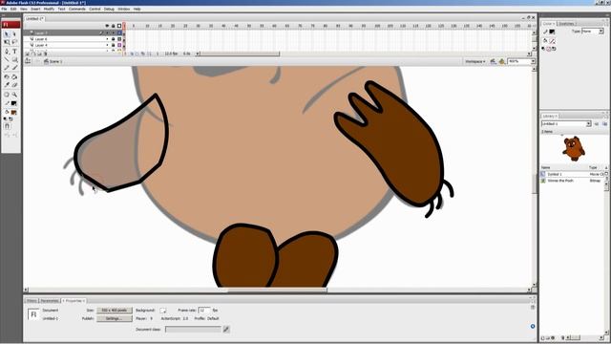Select the Rectangle shape tool

coord(15,59)
